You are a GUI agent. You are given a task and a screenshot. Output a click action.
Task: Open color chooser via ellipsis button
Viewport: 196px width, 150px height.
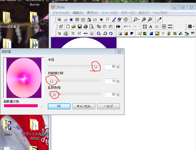click(x=41, y=106)
